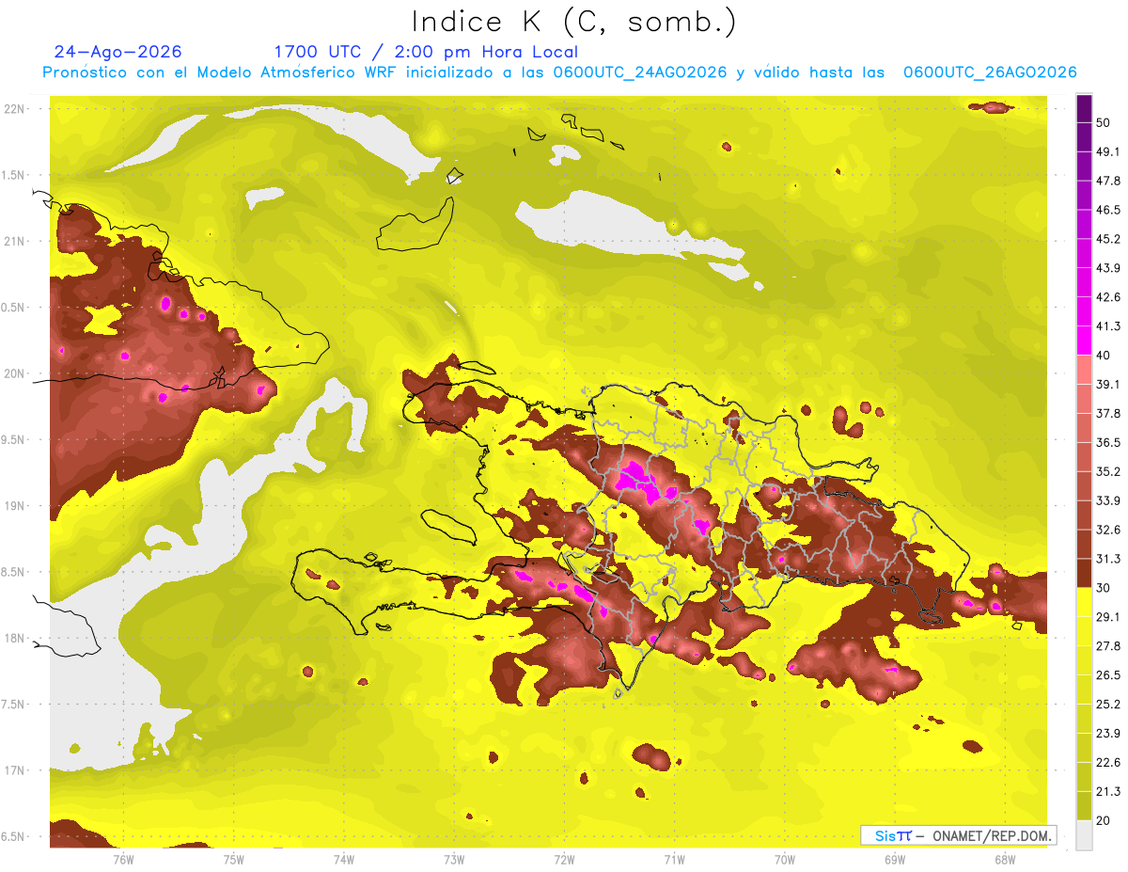Pick the bright yellow swatch between 29.1 and 30

pyautogui.click(x=1084, y=602)
